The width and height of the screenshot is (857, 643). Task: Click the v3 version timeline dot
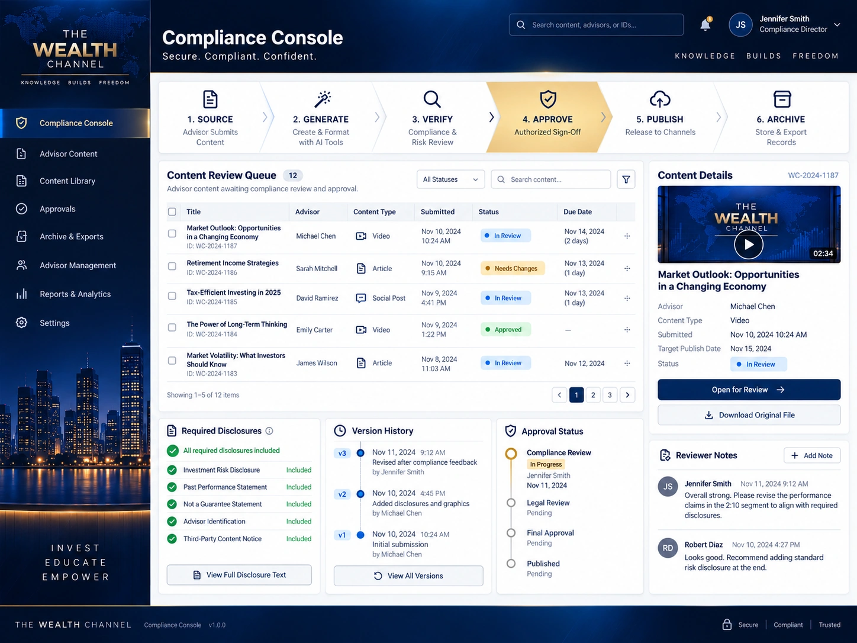point(360,453)
